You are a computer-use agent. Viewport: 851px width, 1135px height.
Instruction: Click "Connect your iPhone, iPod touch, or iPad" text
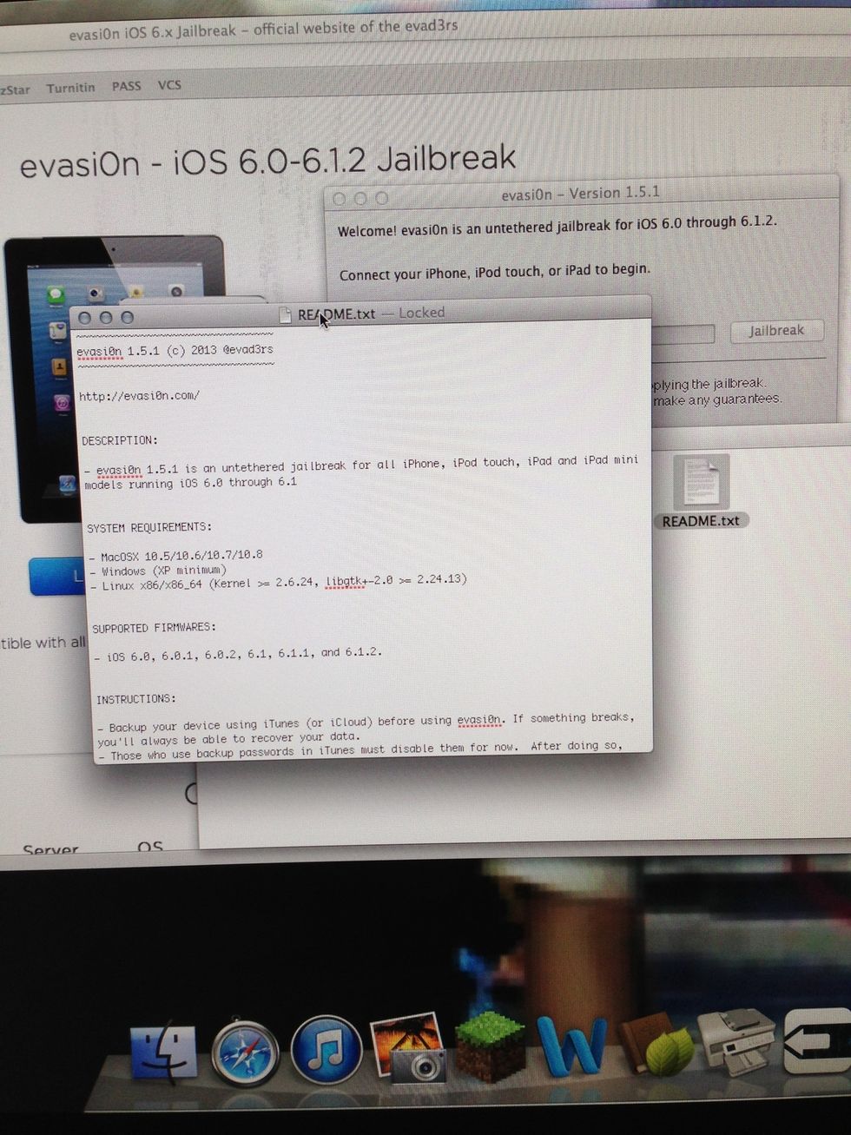[x=494, y=272]
